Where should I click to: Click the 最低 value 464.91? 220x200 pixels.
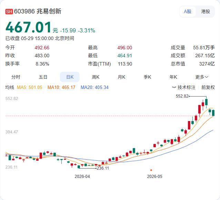pyautogui.click(x=125, y=56)
